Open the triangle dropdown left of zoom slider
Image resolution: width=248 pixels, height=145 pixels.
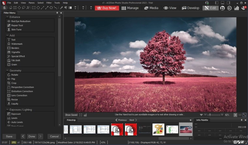pyautogui.click(x=201, y=115)
